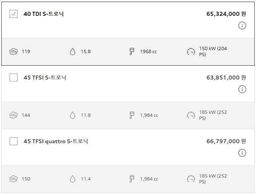
Task: Click CO2 icon beside value 144
Action: click(13, 115)
